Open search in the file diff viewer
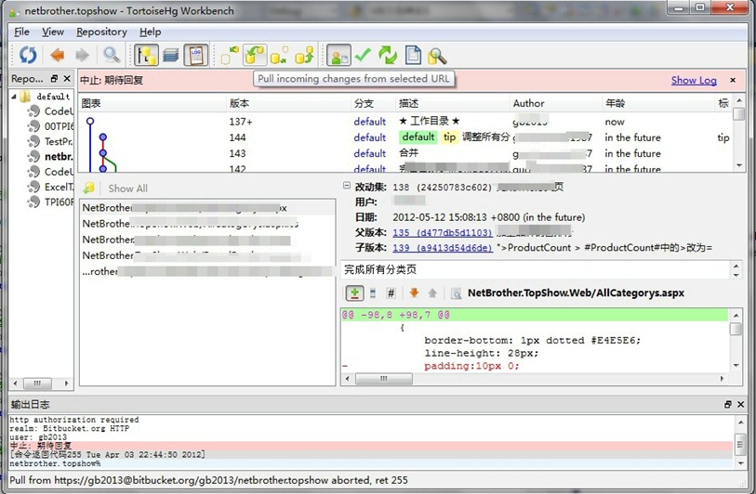756x494 pixels. pyautogui.click(x=456, y=293)
